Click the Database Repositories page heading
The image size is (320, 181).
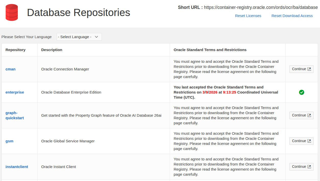pyautogui.click(x=79, y=12)
